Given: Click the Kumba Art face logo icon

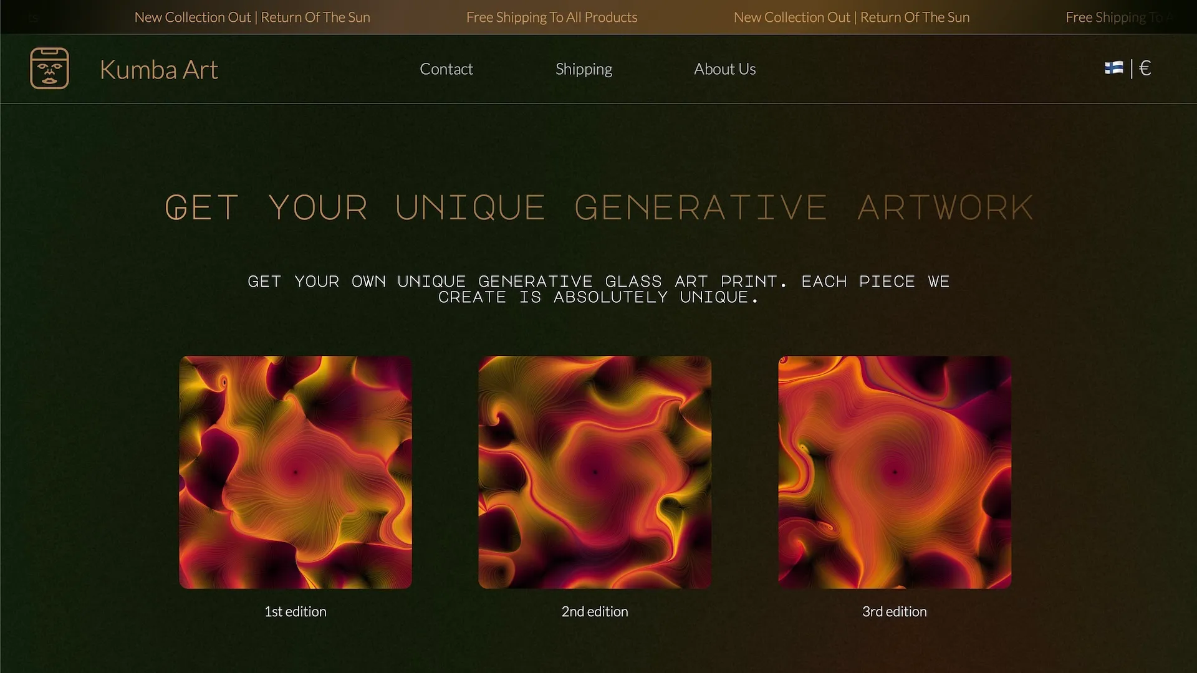Looking at the screenshot, I should (x=49, y=68).
